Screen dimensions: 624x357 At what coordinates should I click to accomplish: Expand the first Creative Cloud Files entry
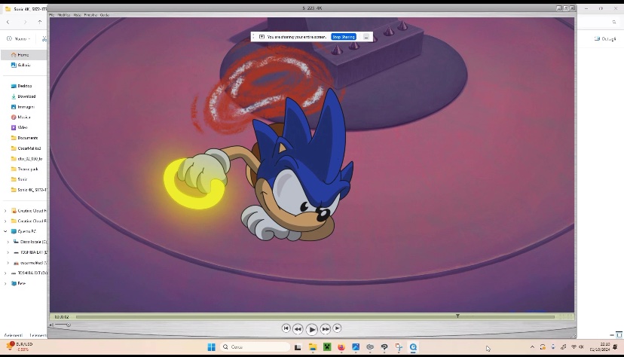(x=5, y=211)
